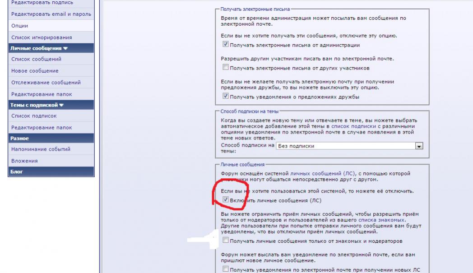Open the Способ подписки на темы dropdown

coord(418,146)
